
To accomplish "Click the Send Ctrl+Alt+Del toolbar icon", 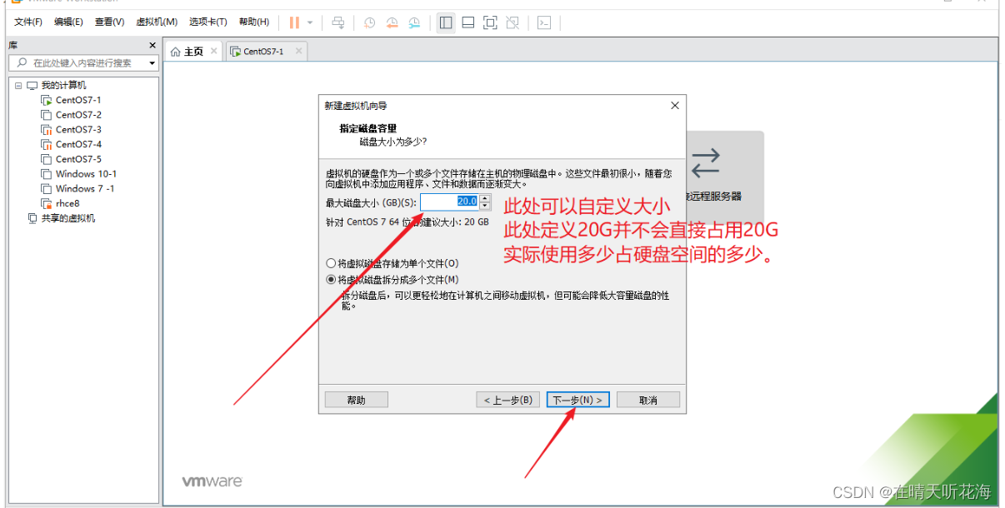I will 337,22.
